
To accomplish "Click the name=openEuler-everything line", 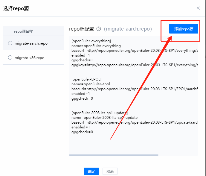I will [x=96, y=46].
